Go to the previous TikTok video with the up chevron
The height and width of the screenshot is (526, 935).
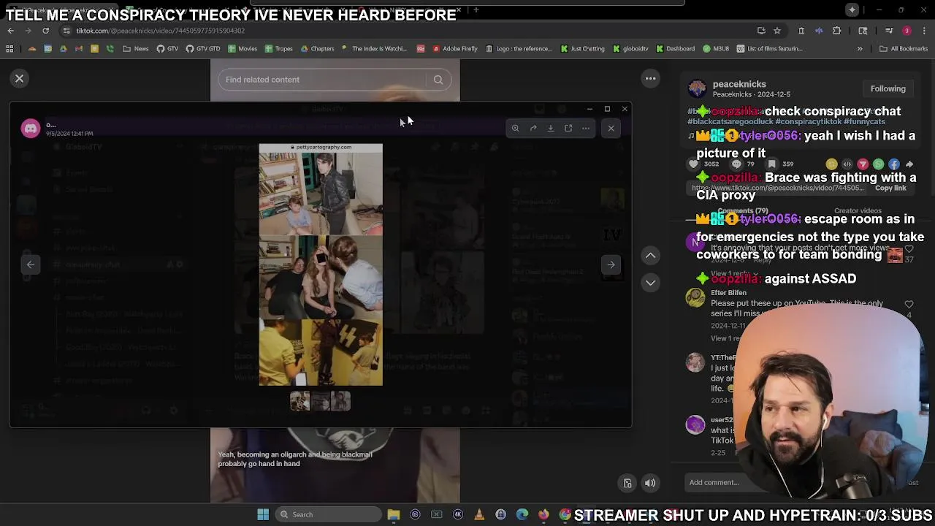coord(650,255)
